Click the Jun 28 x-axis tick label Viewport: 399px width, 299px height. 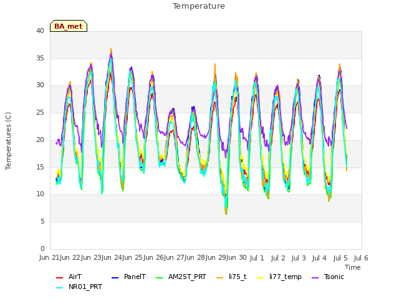click(x=195, y=257)
